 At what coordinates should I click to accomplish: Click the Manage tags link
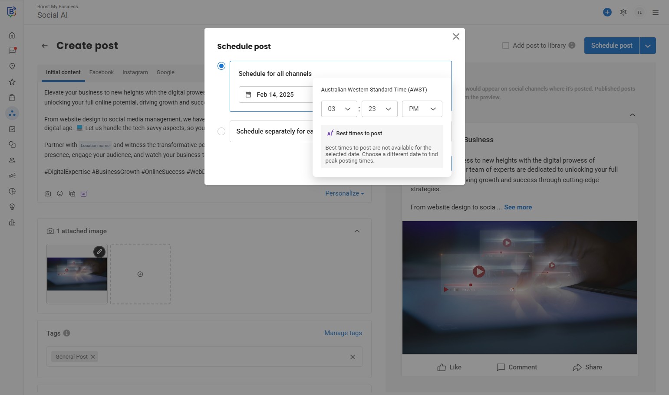click(343, 333)
